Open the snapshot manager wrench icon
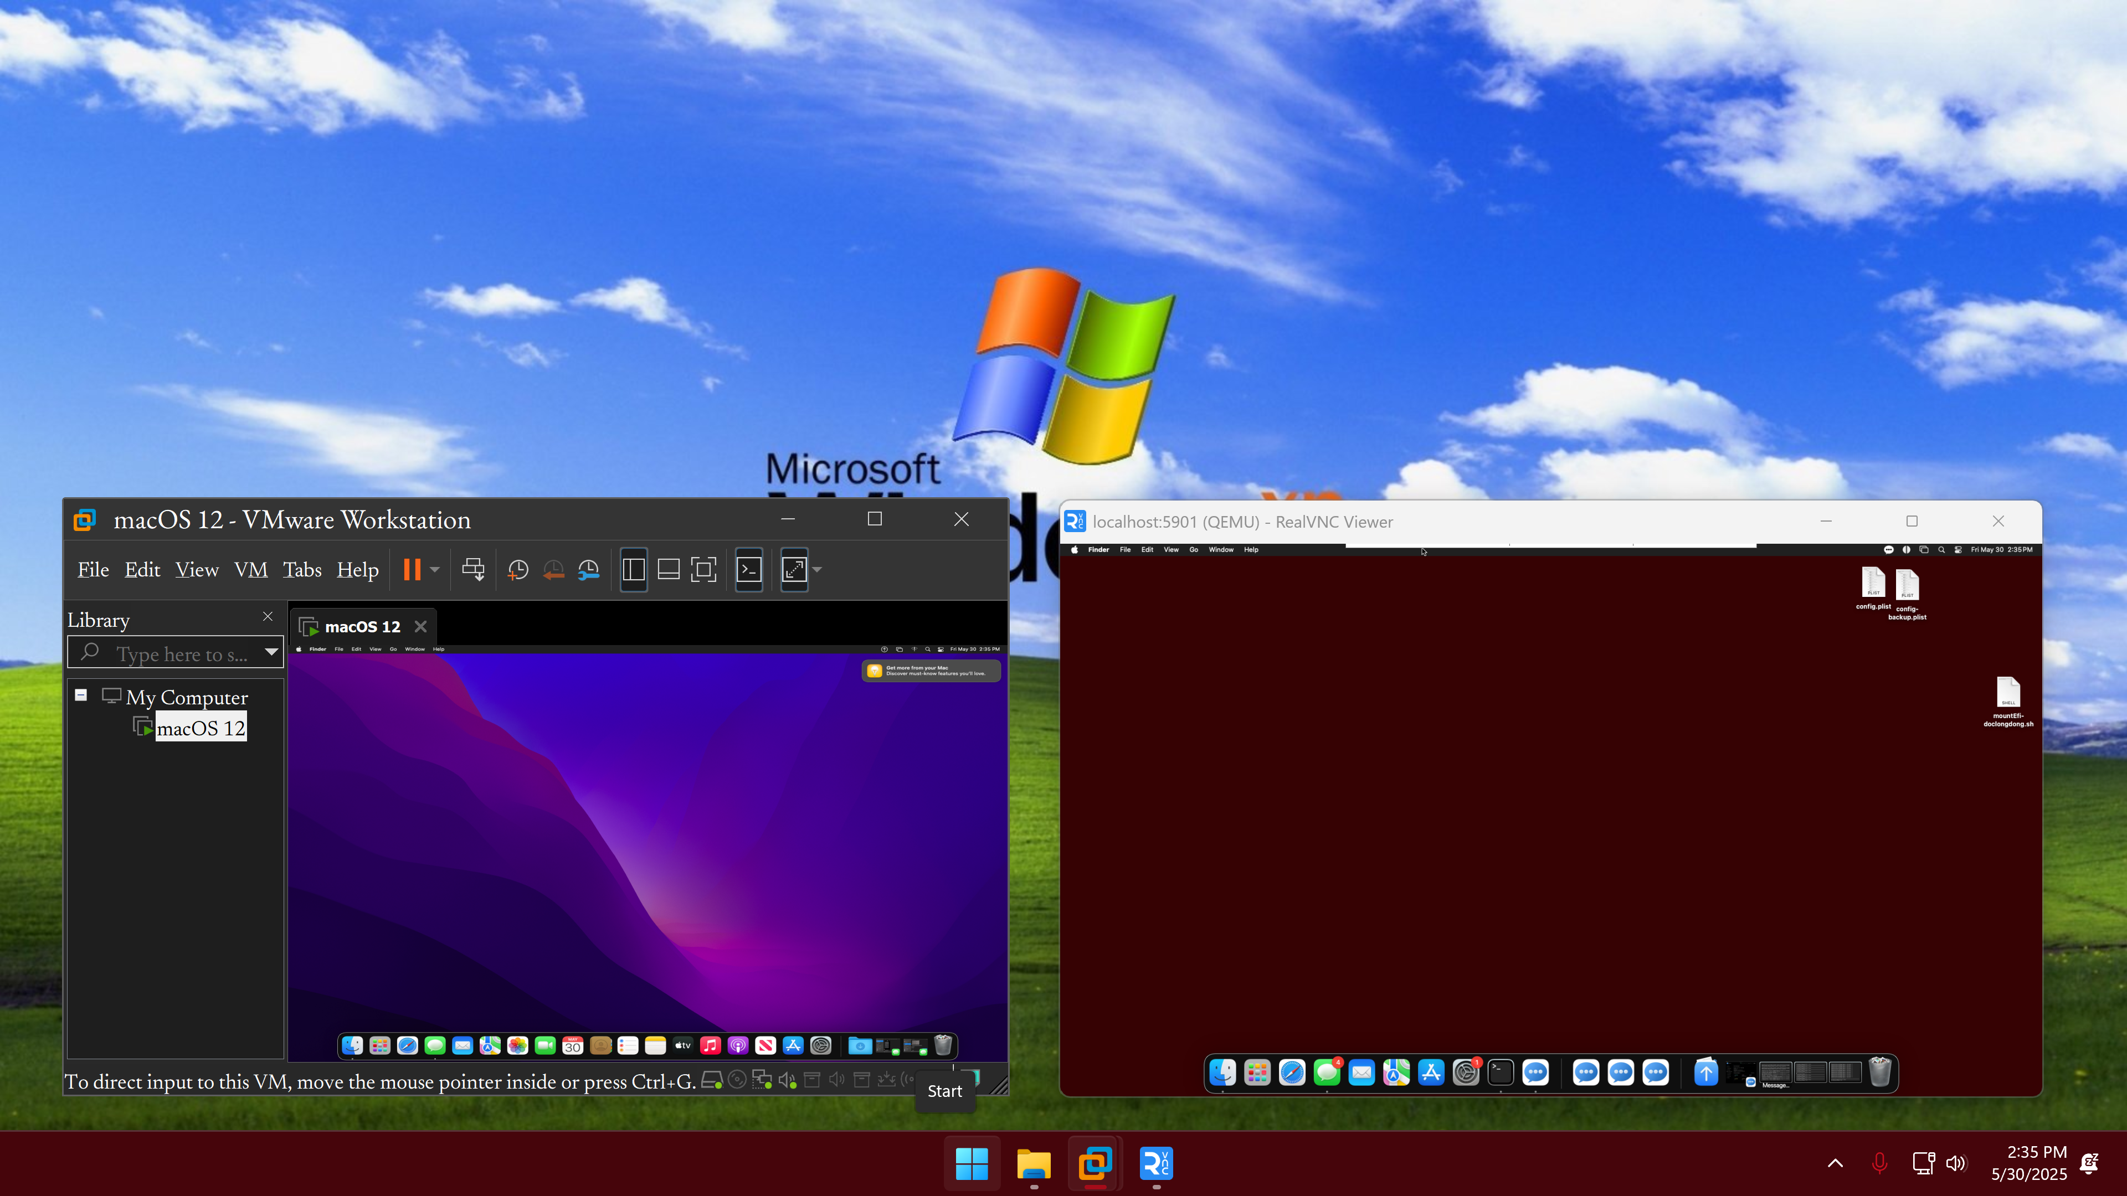The height and width of the screenshot is (1196, 2127). [x=589, y=570]
